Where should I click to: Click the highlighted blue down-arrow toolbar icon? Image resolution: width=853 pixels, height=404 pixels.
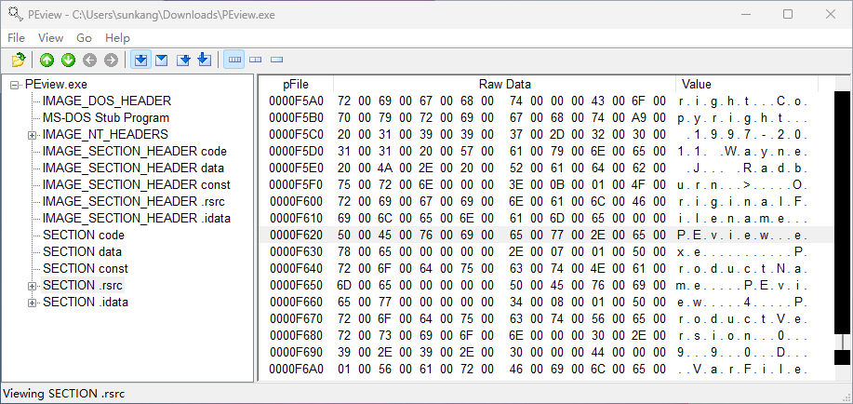click(140, 61)
